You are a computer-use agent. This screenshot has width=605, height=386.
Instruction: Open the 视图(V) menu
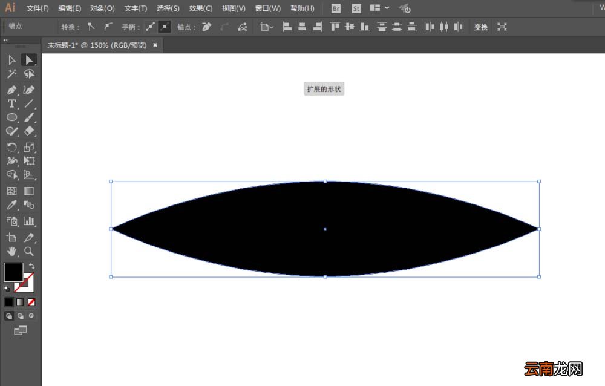pos(234,8)
